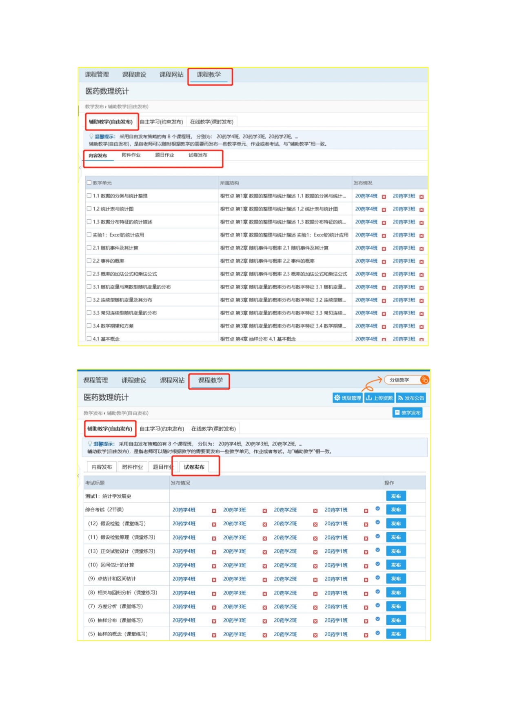This screenshot has height=715, width=506.
Task: Remove 20药学3班 from row 2.3 概率的加法公式和乘法公式
Action: click(x=421, y=275)
